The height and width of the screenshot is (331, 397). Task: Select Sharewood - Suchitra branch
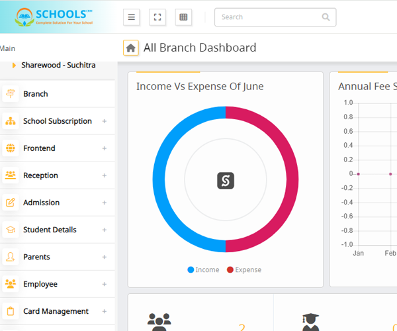[58, 65]
